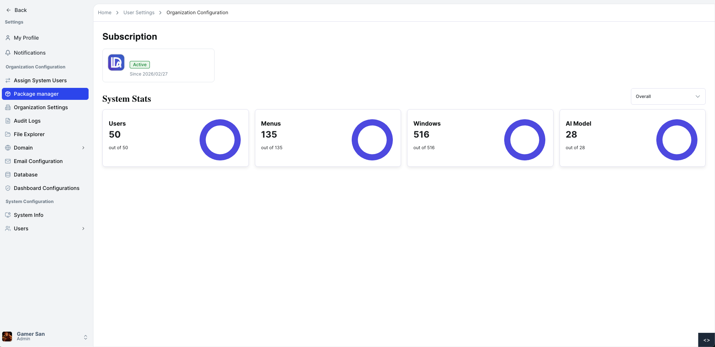Open the Overall stats dropdown
715x347 pixels.
coord(668,96)
